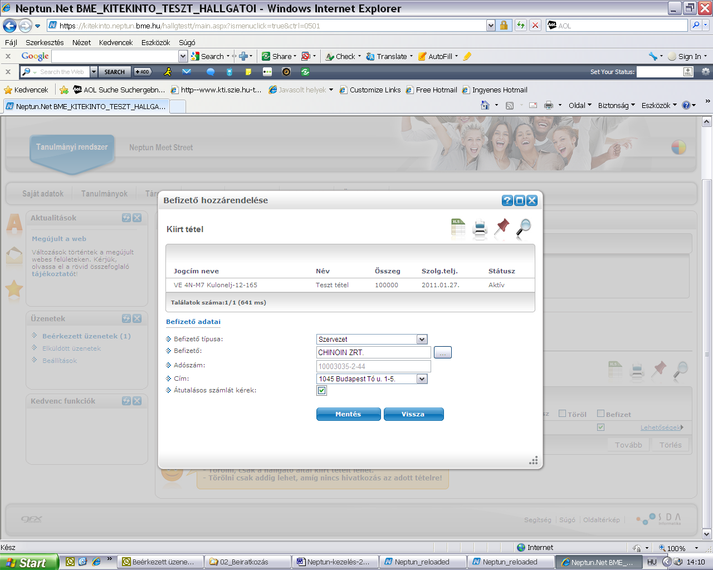Go to the Home page icon
The image size is (713, 570).
point(485,105)
